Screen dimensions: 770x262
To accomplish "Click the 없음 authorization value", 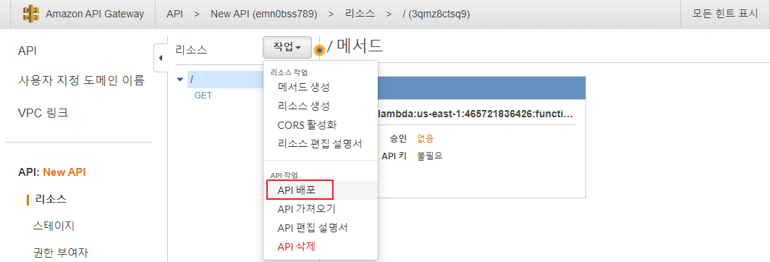I will point(426,138).
